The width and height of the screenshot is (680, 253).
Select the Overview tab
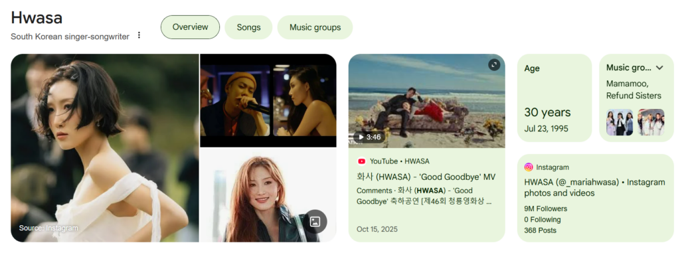191,27
